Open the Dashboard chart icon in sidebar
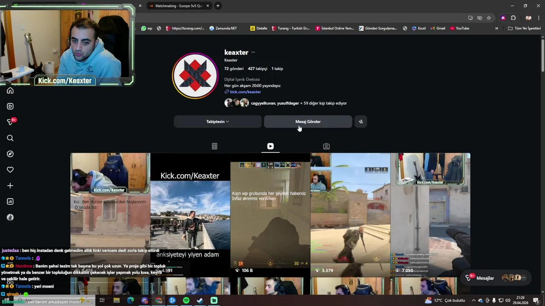545x306 pixels. pyautogui.click(x=10, y=201)
